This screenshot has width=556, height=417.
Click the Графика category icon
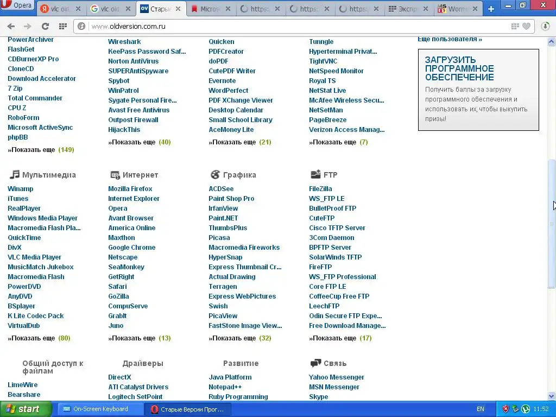[215, 174]
